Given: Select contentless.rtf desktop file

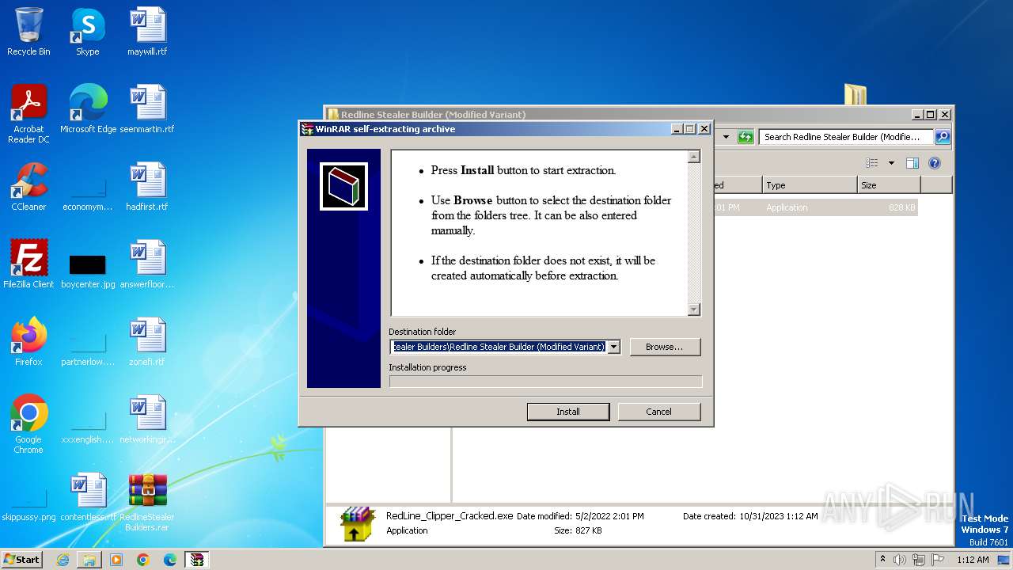Looking at the screenshot, I should [x=88, y=497].
